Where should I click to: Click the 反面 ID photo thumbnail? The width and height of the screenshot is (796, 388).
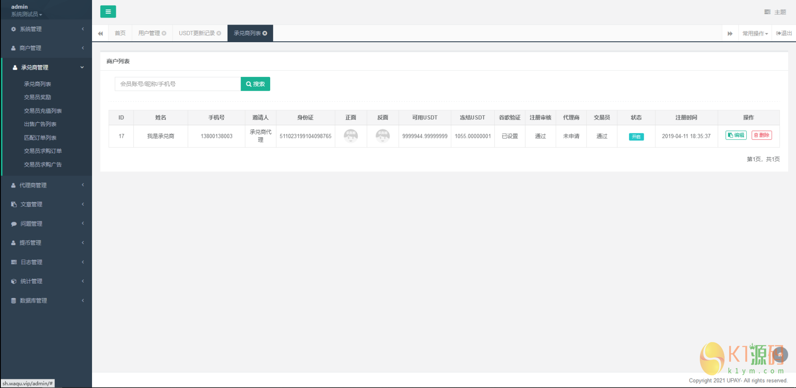383,136
